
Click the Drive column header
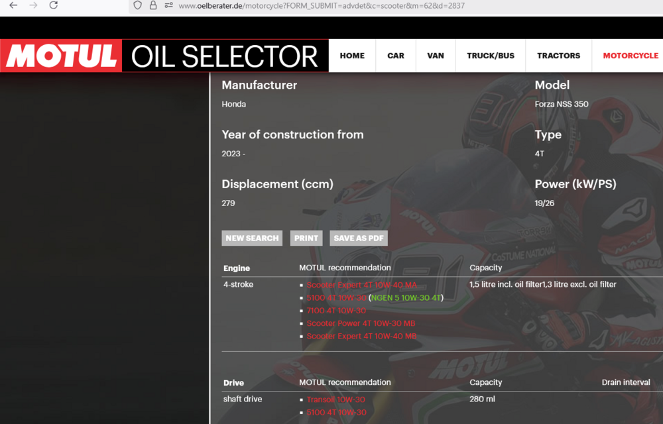[233, 383]
